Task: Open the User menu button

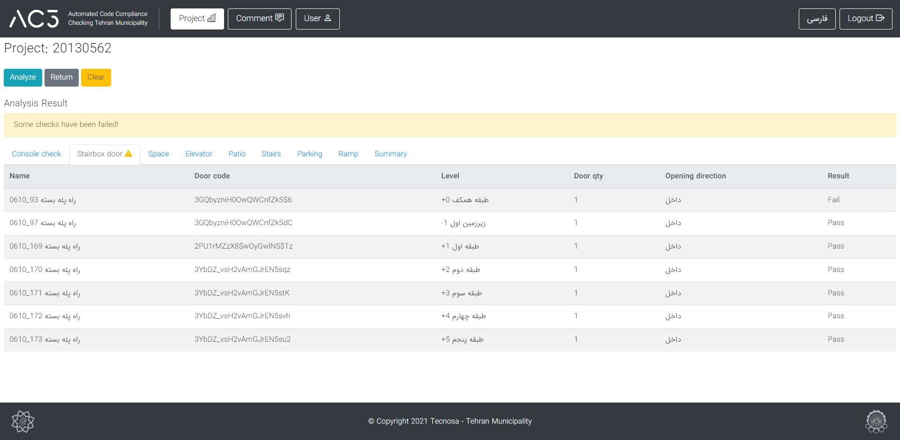Action: click(317, 19)
